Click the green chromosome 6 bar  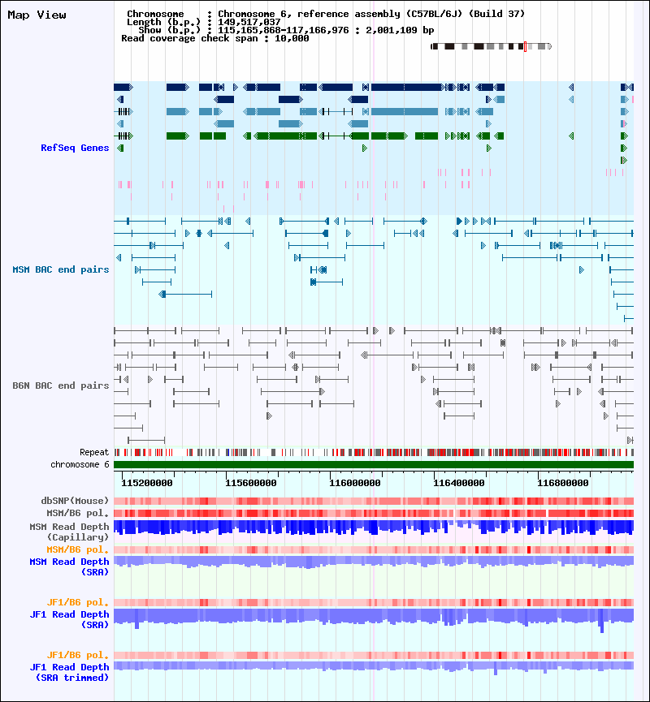click(374, 465)
